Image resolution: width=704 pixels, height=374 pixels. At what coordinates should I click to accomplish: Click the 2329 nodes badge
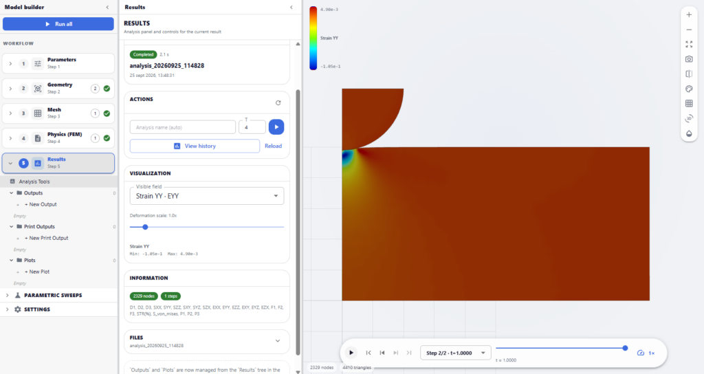point(144,296)
